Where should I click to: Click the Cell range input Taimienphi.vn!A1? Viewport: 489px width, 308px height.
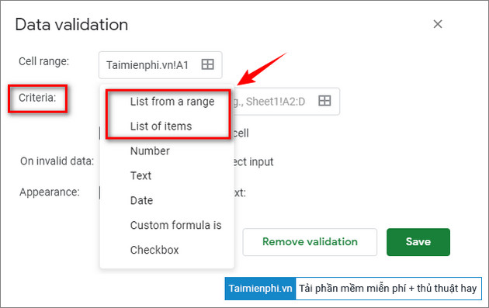click(161, 65)
